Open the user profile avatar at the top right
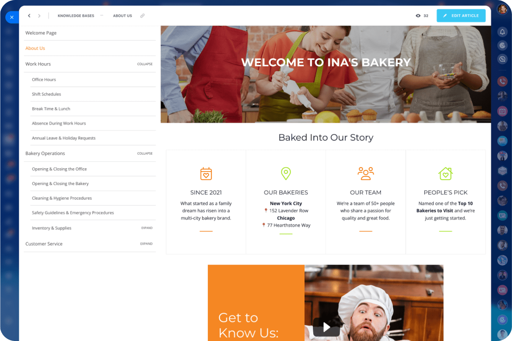 point(502,9)
